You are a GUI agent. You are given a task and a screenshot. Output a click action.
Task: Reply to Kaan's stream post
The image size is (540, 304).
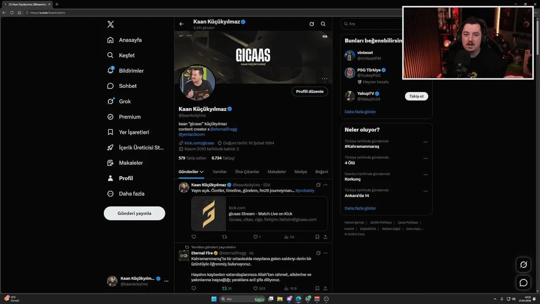pyautogui.click(x=194, y=237)
